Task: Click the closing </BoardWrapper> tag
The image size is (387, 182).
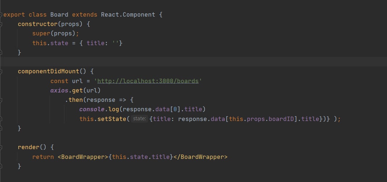Action: (x=201, y=157)
